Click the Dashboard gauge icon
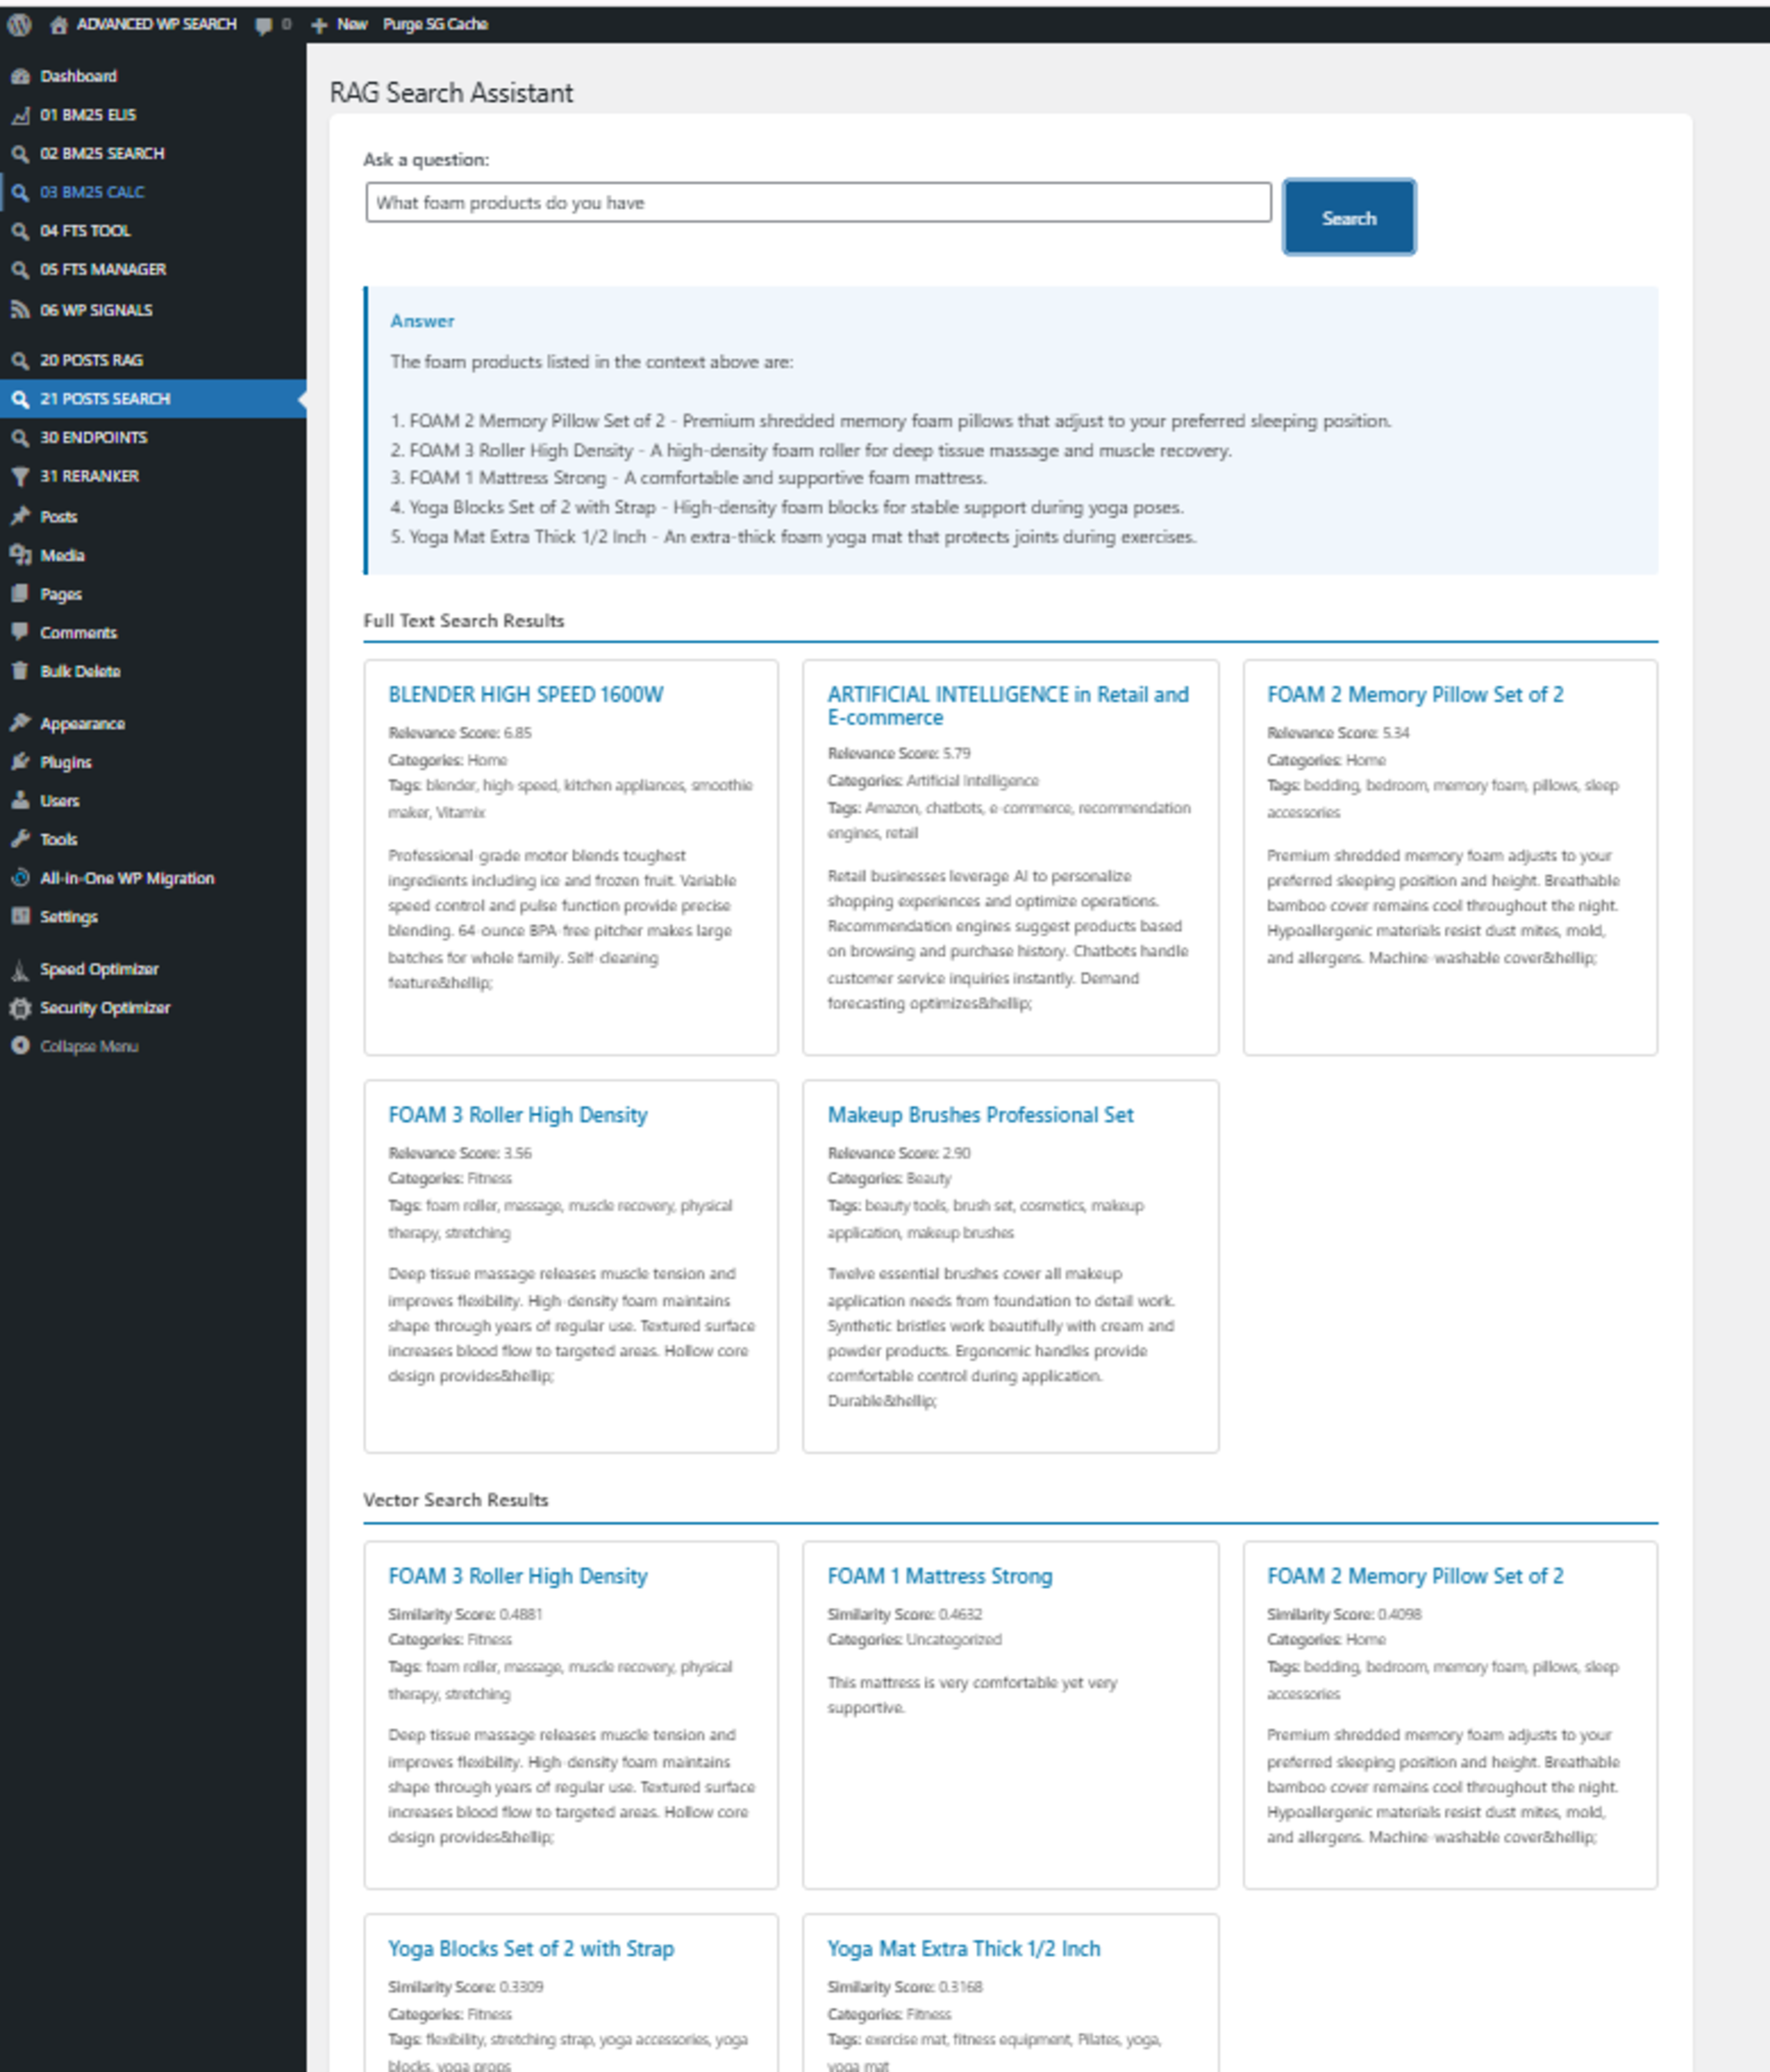 point(20,76)
